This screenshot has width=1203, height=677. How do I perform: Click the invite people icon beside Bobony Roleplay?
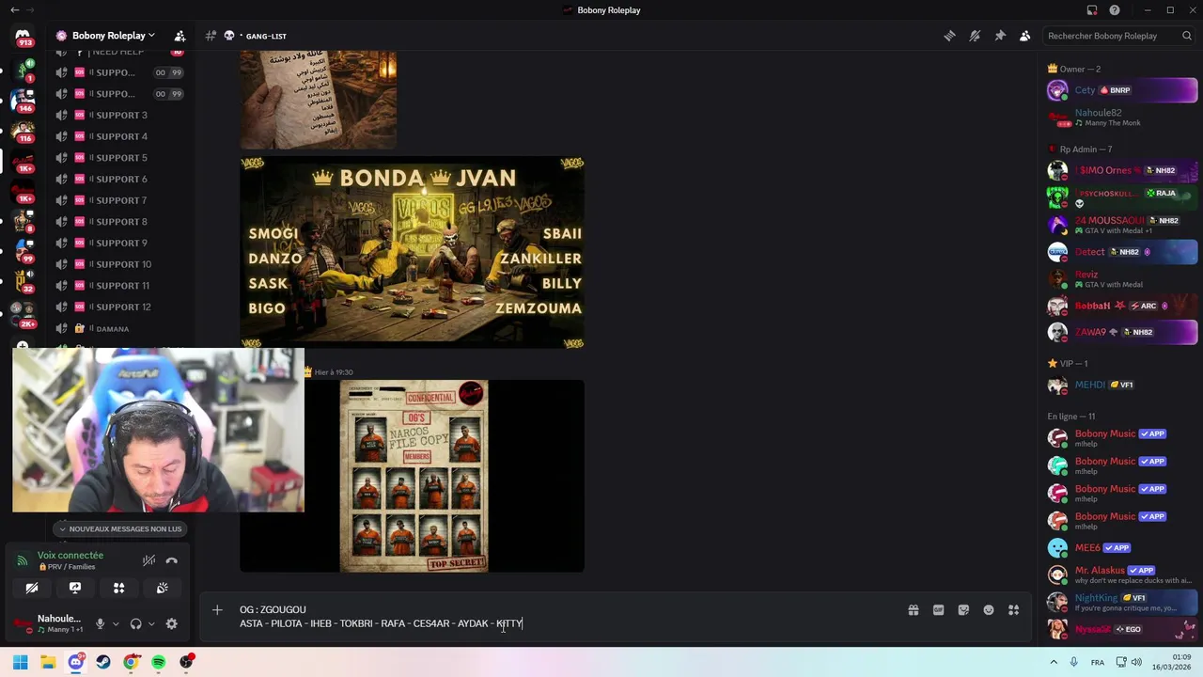tap(180, 36)
